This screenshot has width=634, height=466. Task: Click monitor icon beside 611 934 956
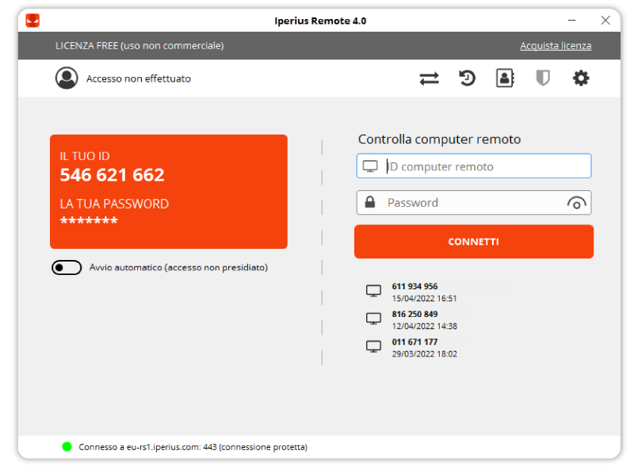pyautogui.click(x=373, y=291)
